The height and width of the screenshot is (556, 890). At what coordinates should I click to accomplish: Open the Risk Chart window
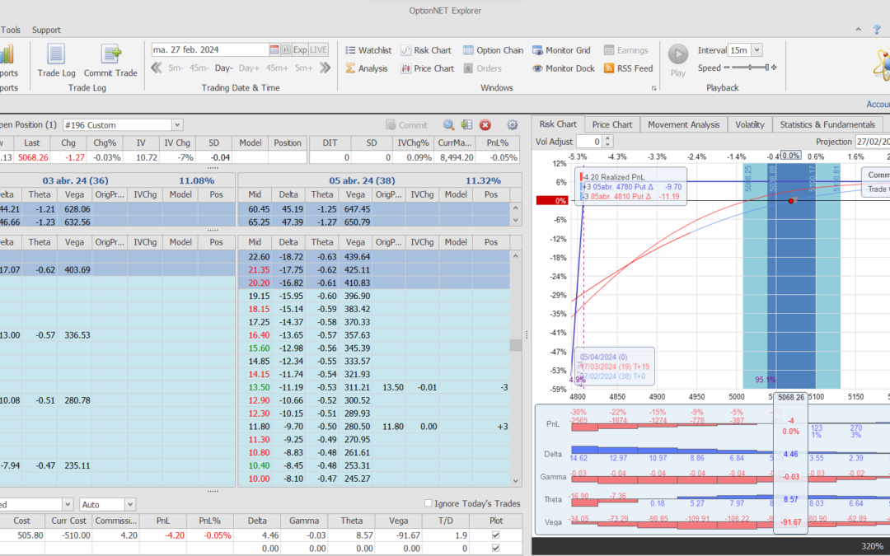pyautogui.click(x=426, y=50)
